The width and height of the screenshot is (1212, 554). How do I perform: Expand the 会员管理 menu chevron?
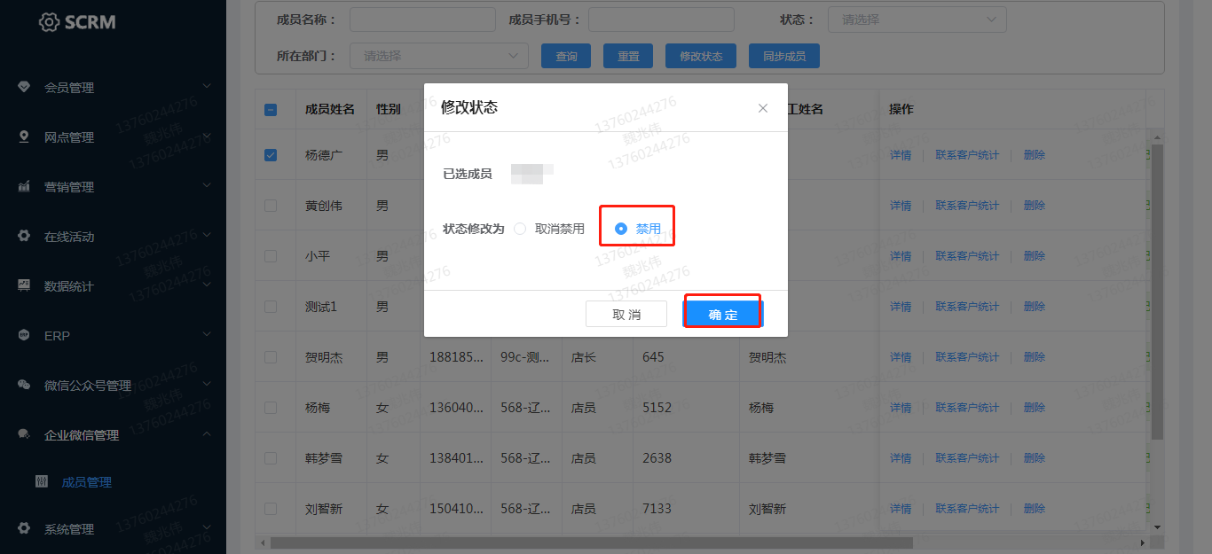(207, 86)
